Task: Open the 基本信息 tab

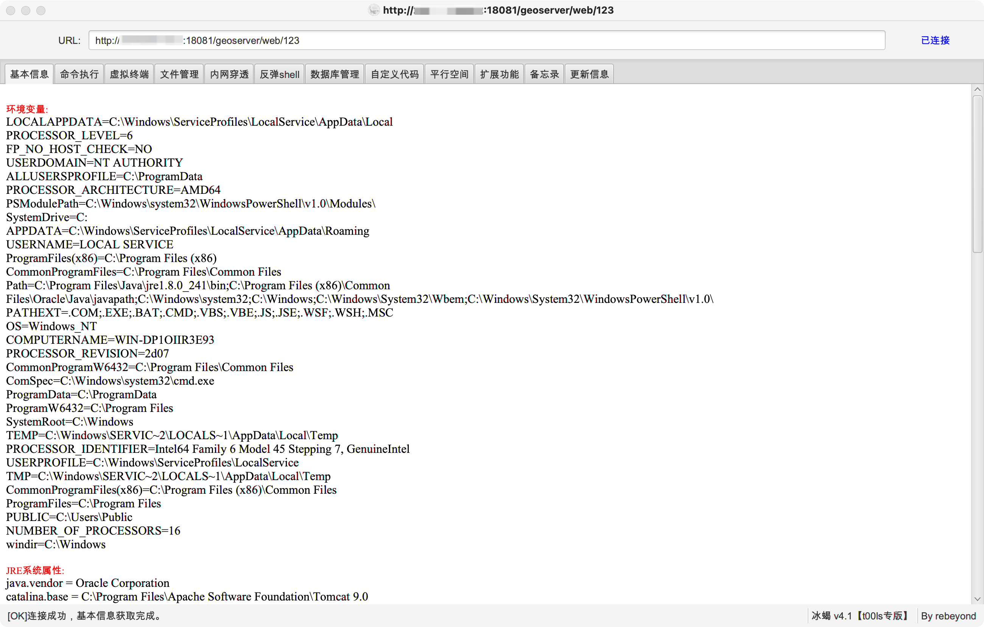Action: [29, 74]
